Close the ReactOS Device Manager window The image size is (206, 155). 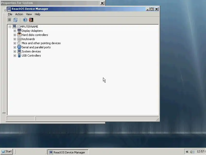pos(157,9)
